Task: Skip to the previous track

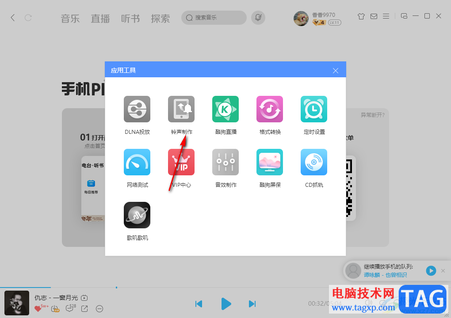Action: click(199, 303)
